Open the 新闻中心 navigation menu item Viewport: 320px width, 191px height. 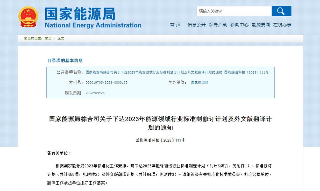point(240,25)
